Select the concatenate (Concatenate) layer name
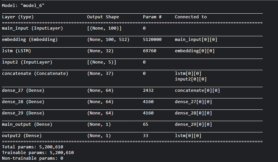278x162 pixels. (35, 74)
